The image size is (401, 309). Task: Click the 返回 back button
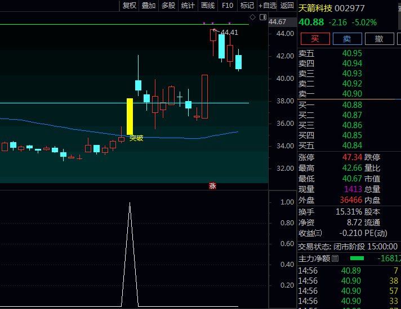287,6
